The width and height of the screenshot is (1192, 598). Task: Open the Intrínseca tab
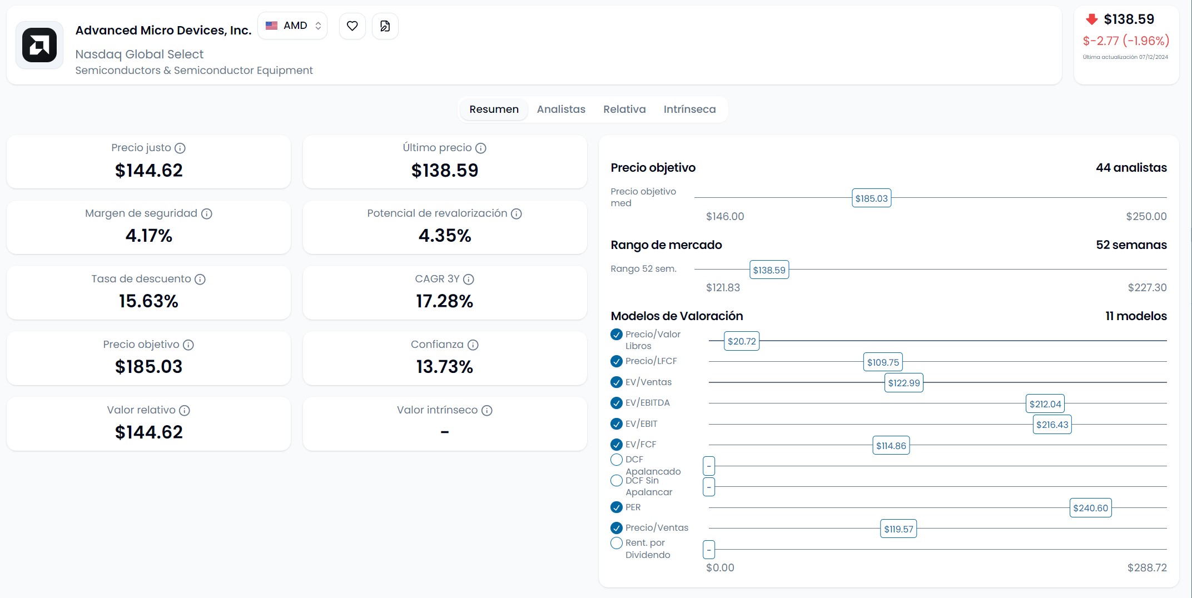[x=689, y=109]
